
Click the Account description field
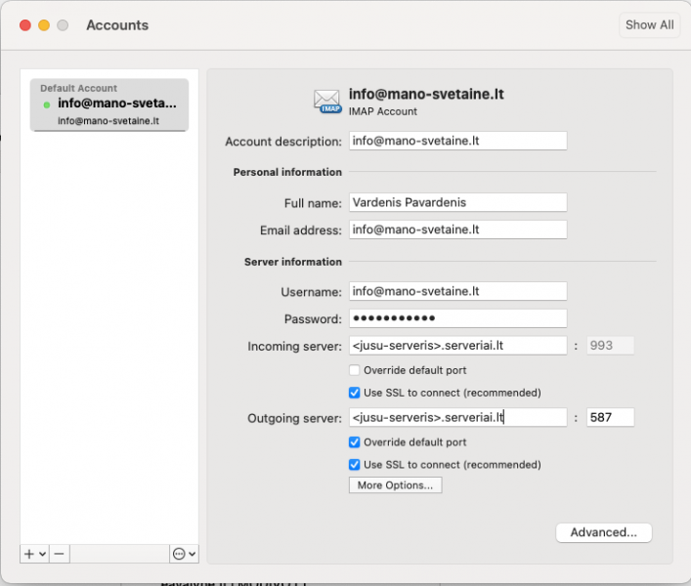click(x=457, y=141)
